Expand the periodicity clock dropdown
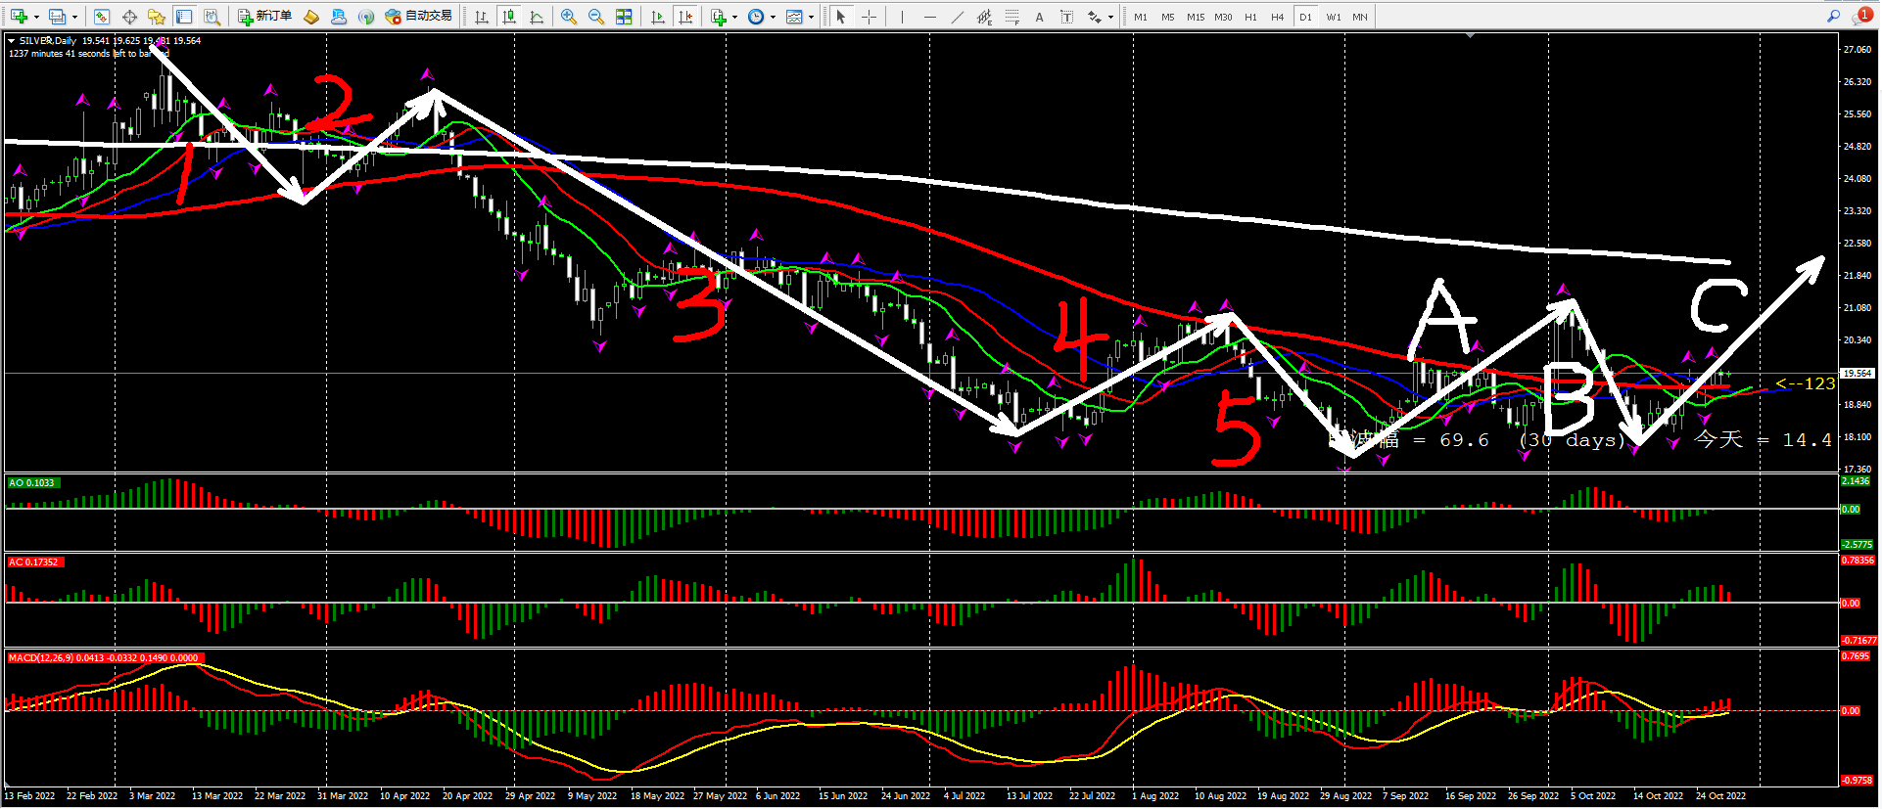The image size is (1882, 809). point(773,17)
